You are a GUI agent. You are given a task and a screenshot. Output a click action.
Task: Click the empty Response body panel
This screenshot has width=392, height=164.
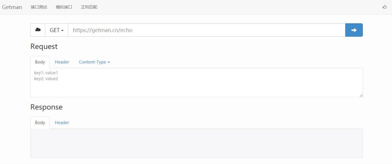pyautogui.click(x=196, y=143)
